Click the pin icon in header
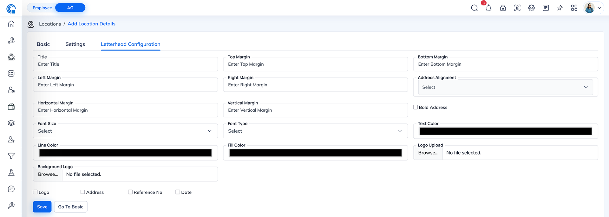 [560, 8]
